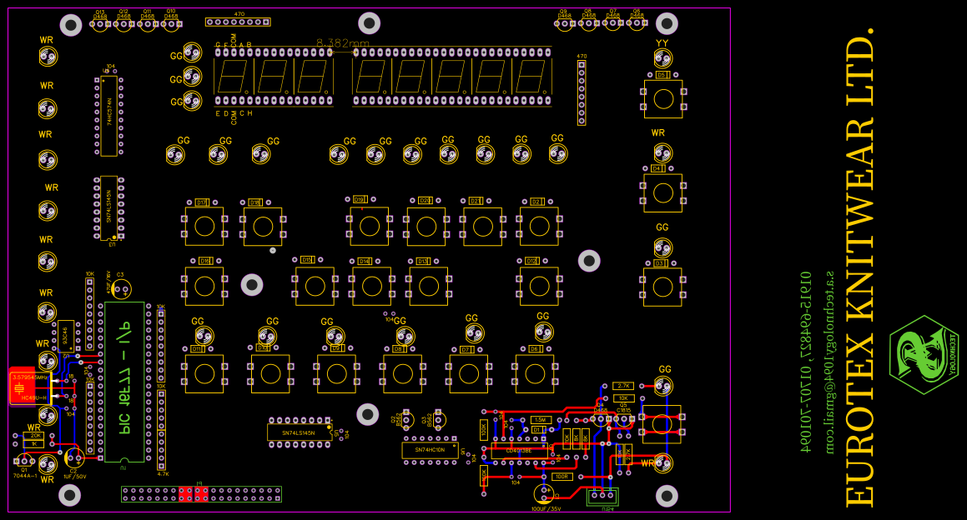This screenshot has height=520, width=967.
Task: Select the 20K resistor
Action: (x=34, y=436)
